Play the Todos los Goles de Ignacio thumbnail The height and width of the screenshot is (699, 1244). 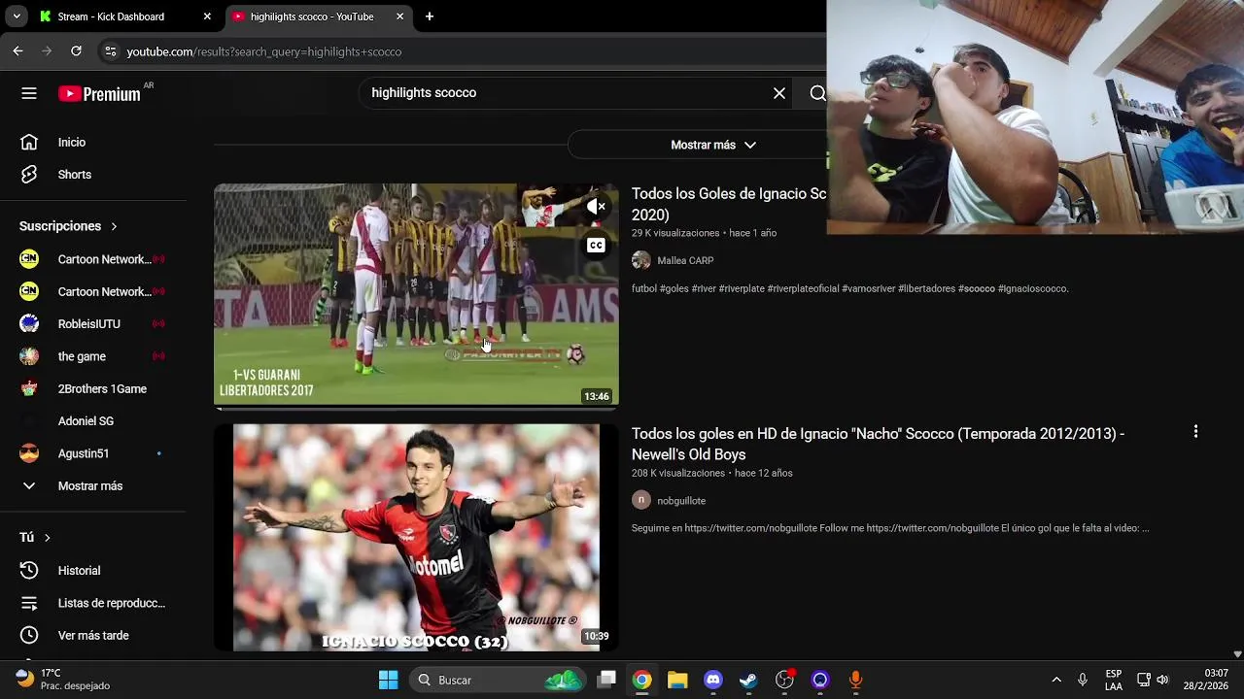[x=416, y=295]
